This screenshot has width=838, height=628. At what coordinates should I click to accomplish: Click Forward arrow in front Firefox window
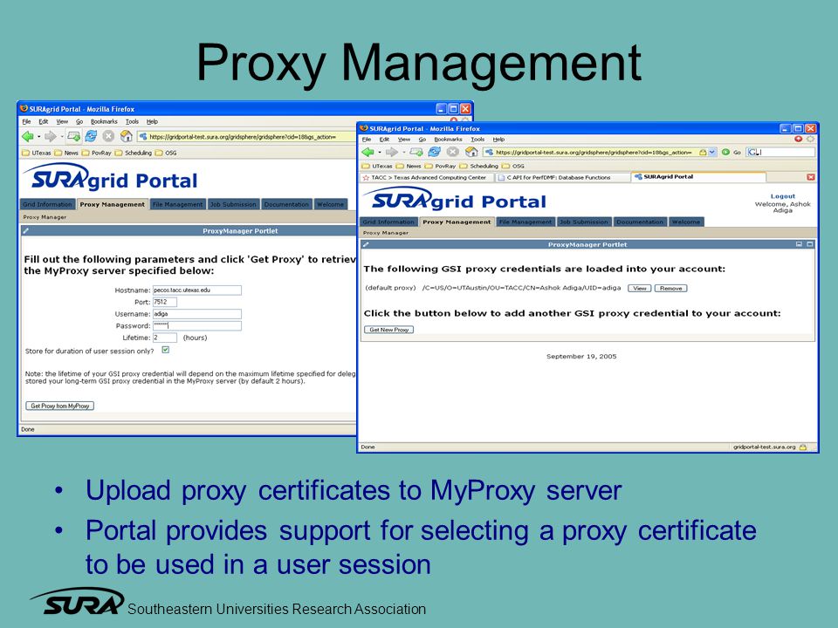click(x=392, y=152)
